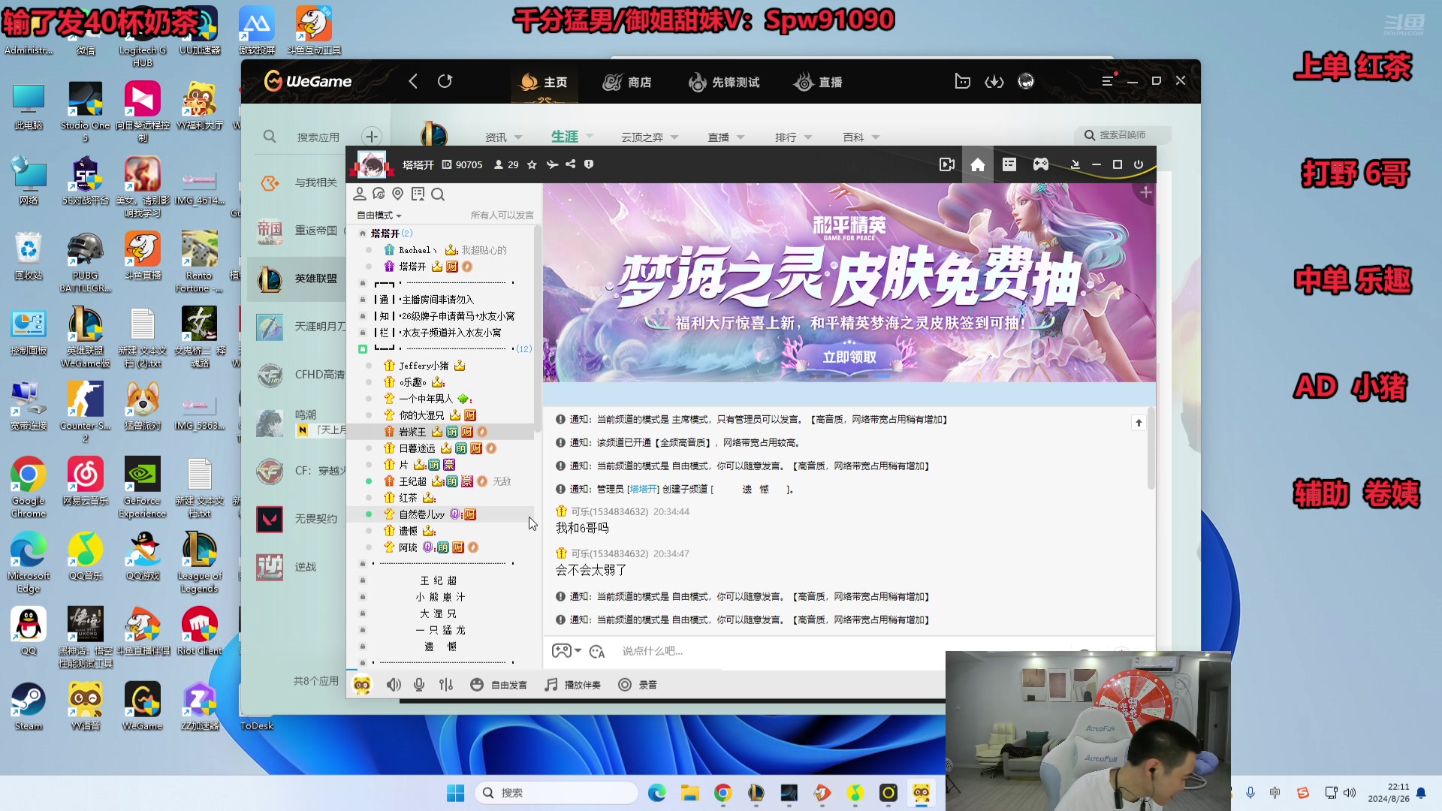Refresh the WeGame page
The image size is (1442, 811).
tap(445, 81)
